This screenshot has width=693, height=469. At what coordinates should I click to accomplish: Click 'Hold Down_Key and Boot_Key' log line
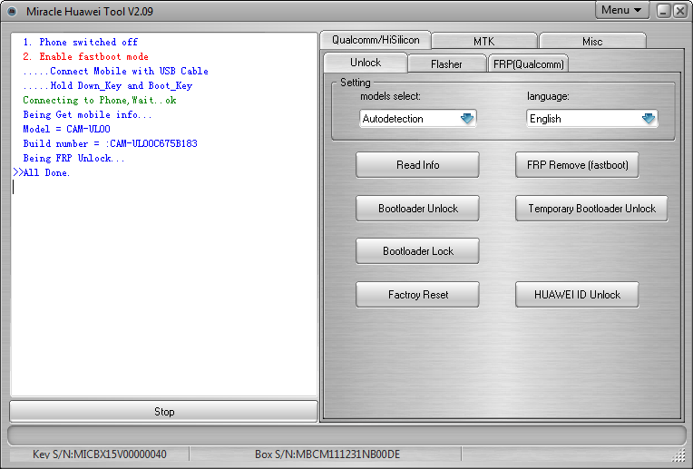pyautogui.click(x=107, y=86)
